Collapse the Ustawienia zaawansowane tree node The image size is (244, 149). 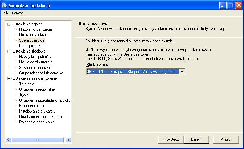pyautogui.click(x=9, y=78)
